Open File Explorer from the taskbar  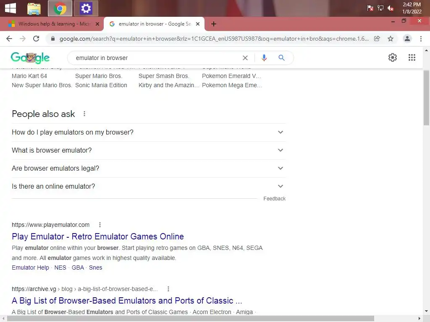[x=34, y=8]
